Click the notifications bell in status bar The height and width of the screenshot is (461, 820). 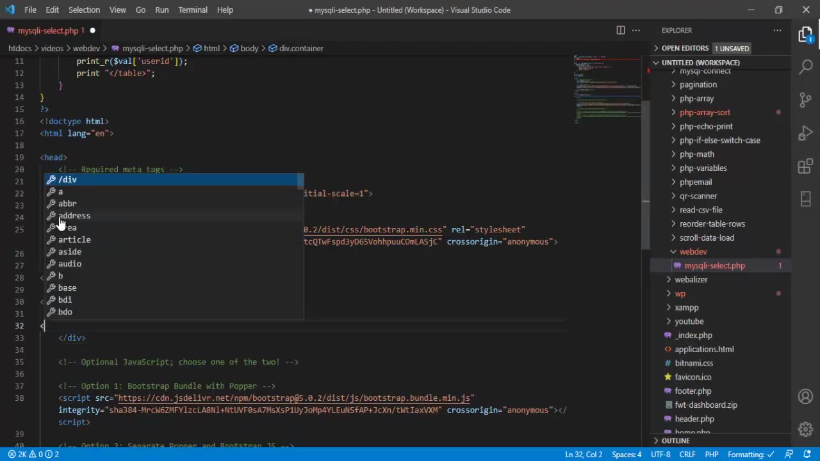(x=808, y=455)
